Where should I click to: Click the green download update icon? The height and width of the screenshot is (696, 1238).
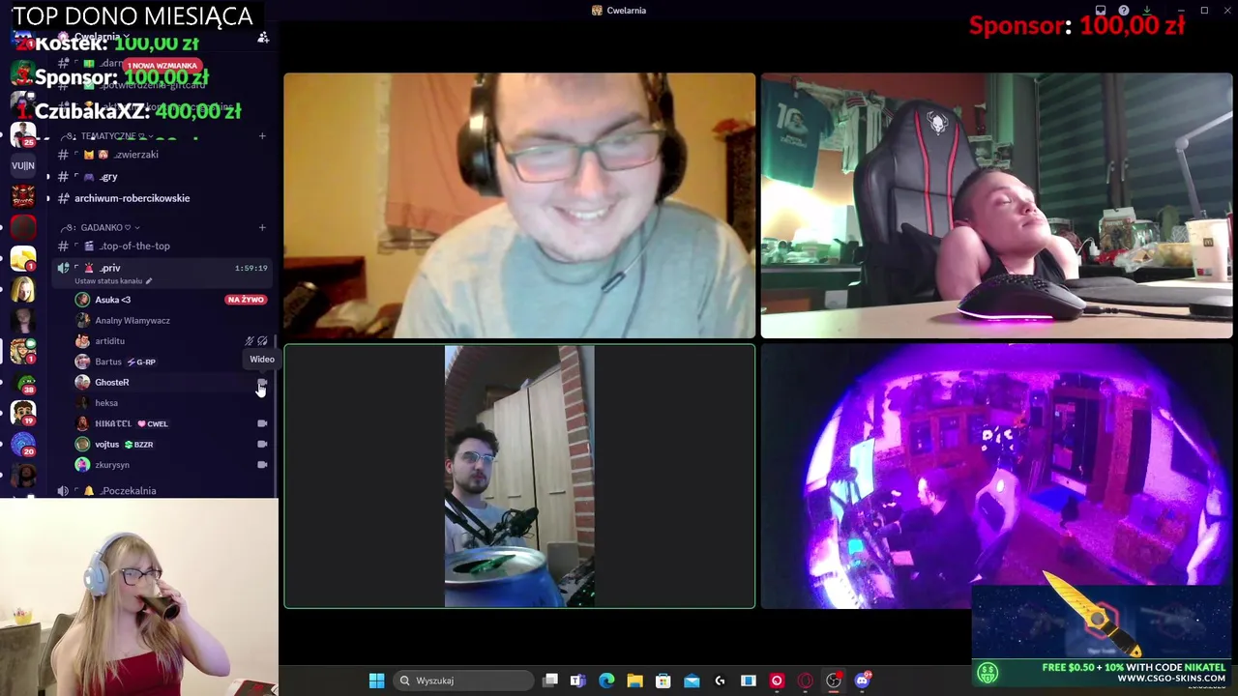[x=1146, y=11]
